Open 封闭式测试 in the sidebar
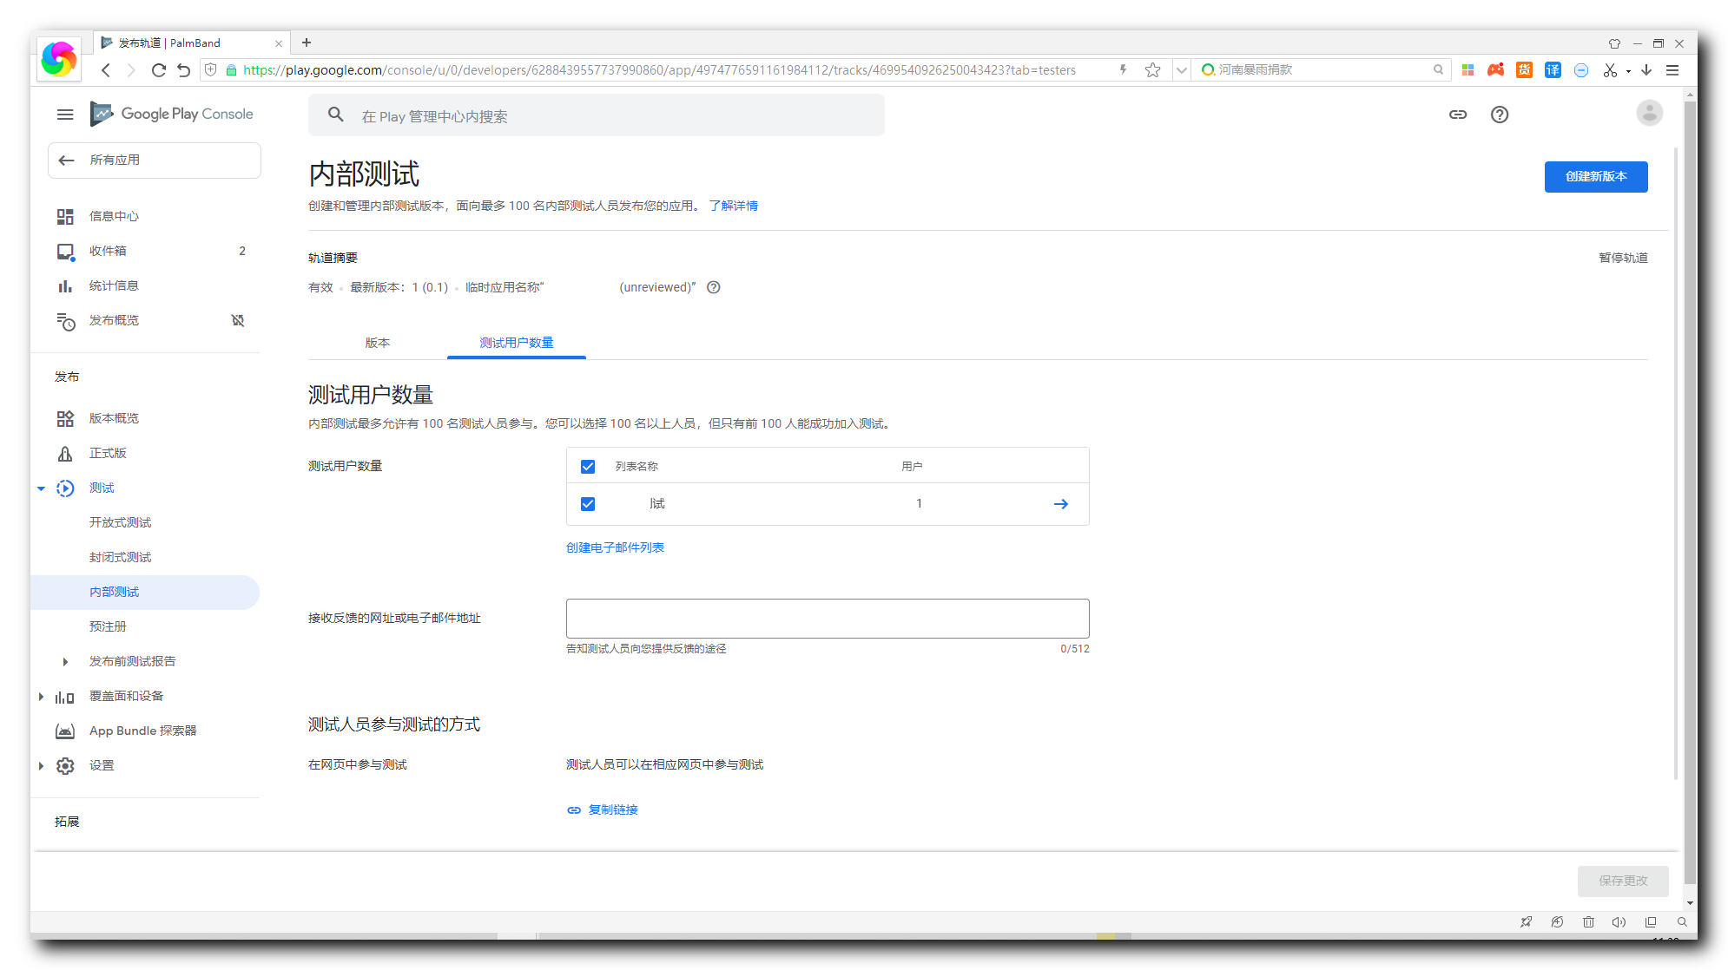This screenshot has width=1728, height=970. [x=120, y=557]
